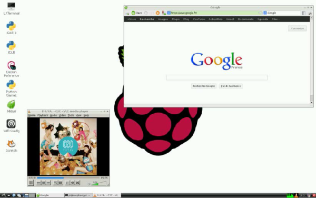Adjust the VLC volume slider
This screenshot has height=198, width=316.
pos(99,183)
